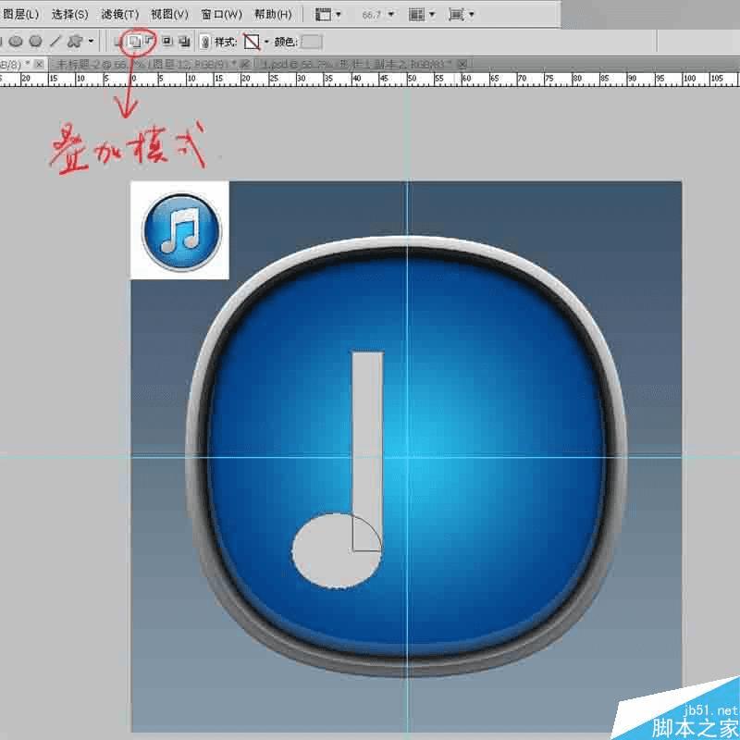Click the Intersect shape areas icon
740x740 pixels.
tap(168, 42)
